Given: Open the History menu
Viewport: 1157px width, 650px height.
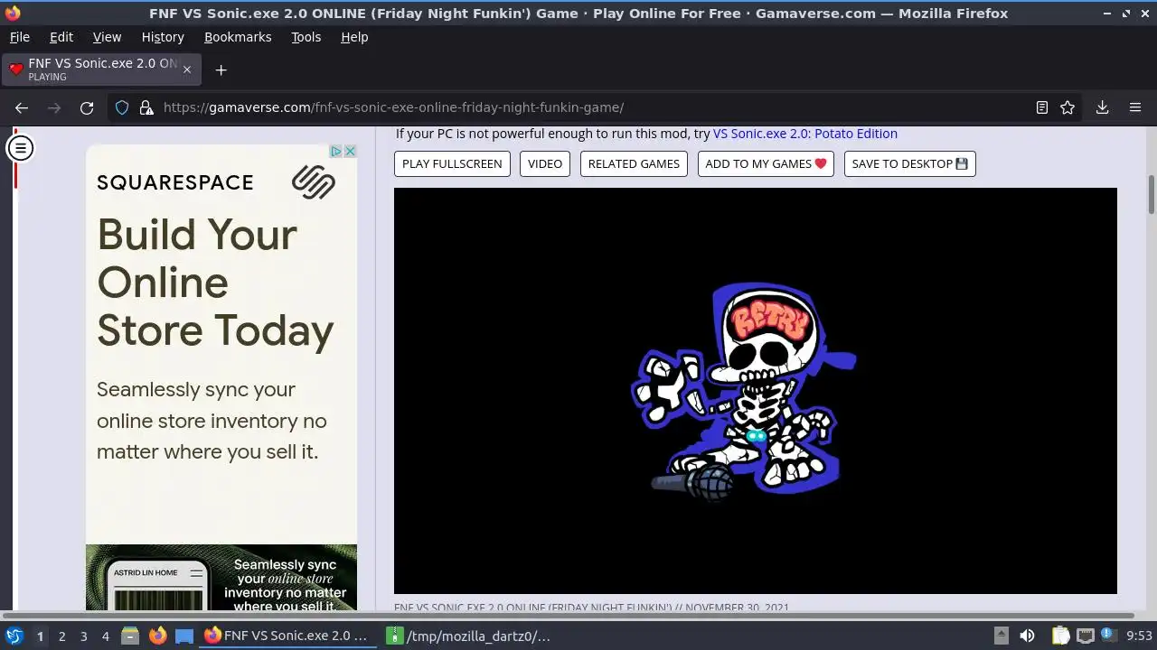Looking at the screenshot, I should coord(163,37).
